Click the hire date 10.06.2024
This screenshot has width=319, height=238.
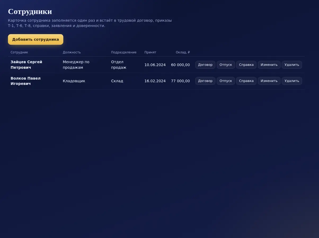click(x=155, y=65)
